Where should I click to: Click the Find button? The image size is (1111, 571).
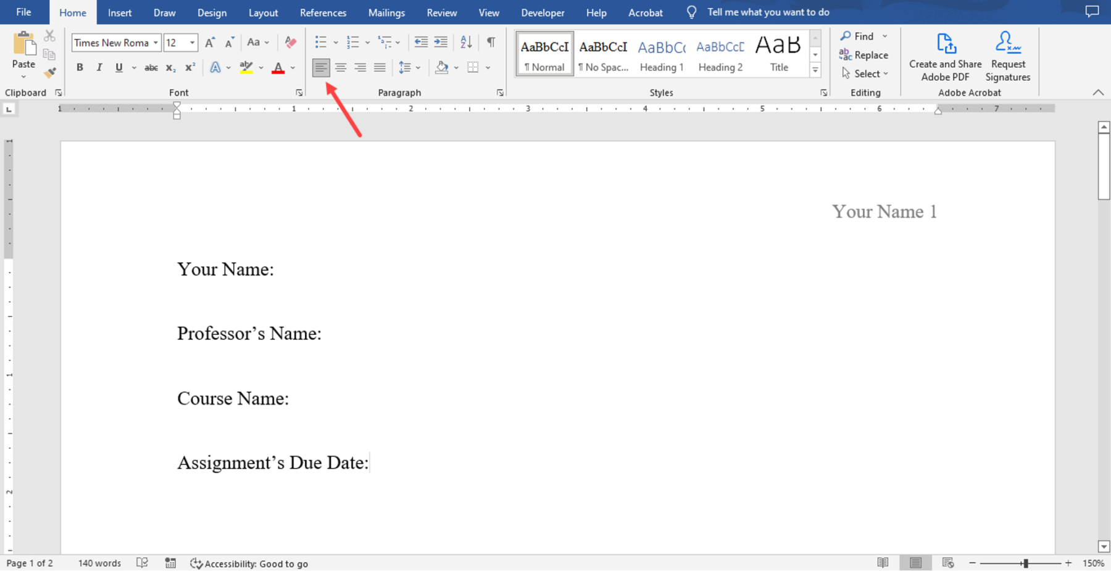pyautogui.click(x=857, y=36)
